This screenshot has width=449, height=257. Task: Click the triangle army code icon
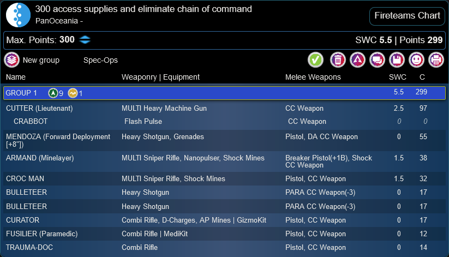coord(357,60)
